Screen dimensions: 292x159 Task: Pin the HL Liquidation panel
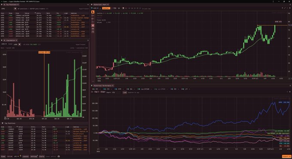2,40
